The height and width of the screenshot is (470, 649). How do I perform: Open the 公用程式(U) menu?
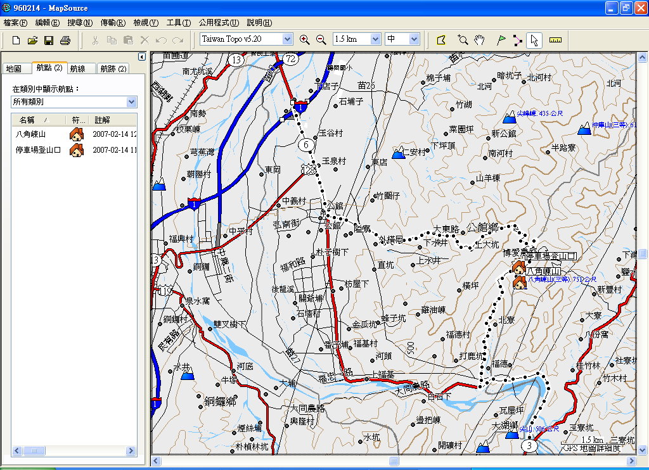[219, 23]
